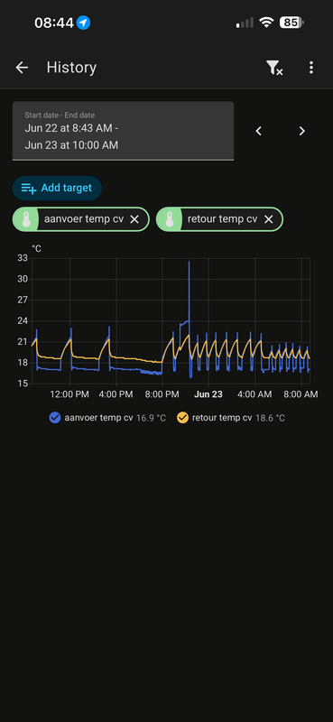
Task: Tap the 4:00 AM axis label
Action: 254,394
